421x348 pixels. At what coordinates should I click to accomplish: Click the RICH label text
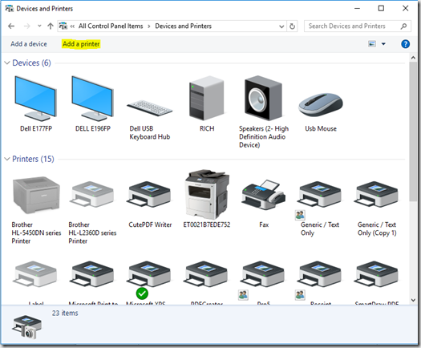207,128
